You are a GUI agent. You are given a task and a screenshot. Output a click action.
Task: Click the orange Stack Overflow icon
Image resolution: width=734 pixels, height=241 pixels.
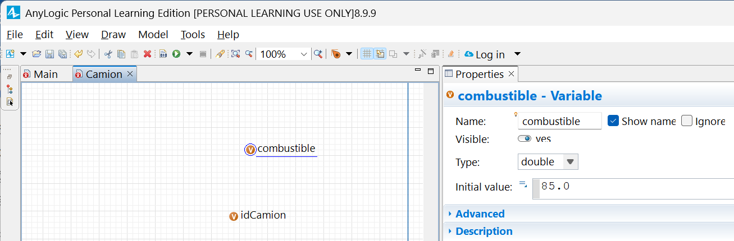tap(450, 54)
